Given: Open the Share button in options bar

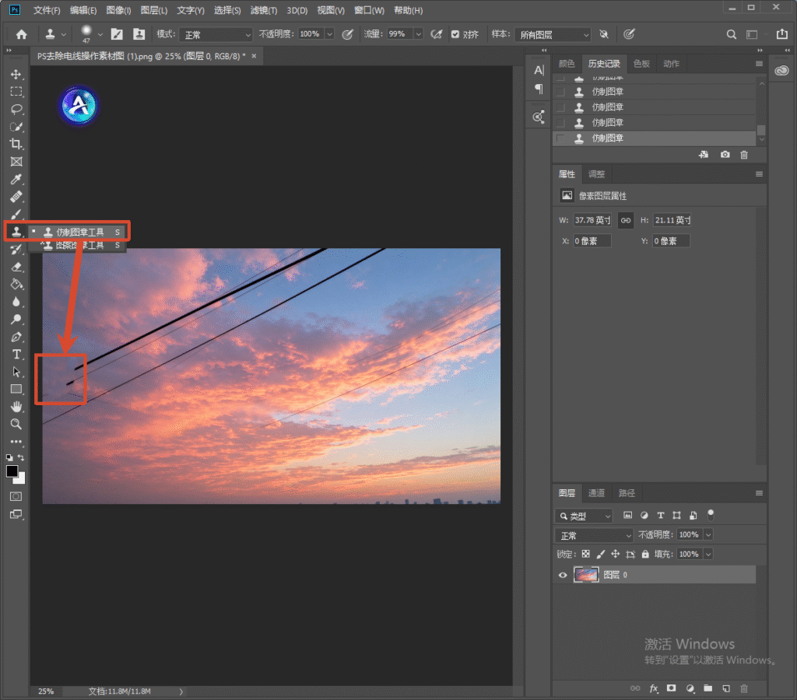Looking at the screenshot, I should pyautogui.click(x=781, y=34).
